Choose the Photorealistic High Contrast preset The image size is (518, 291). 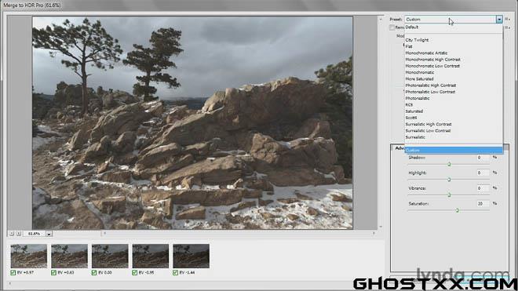(454, 85)
